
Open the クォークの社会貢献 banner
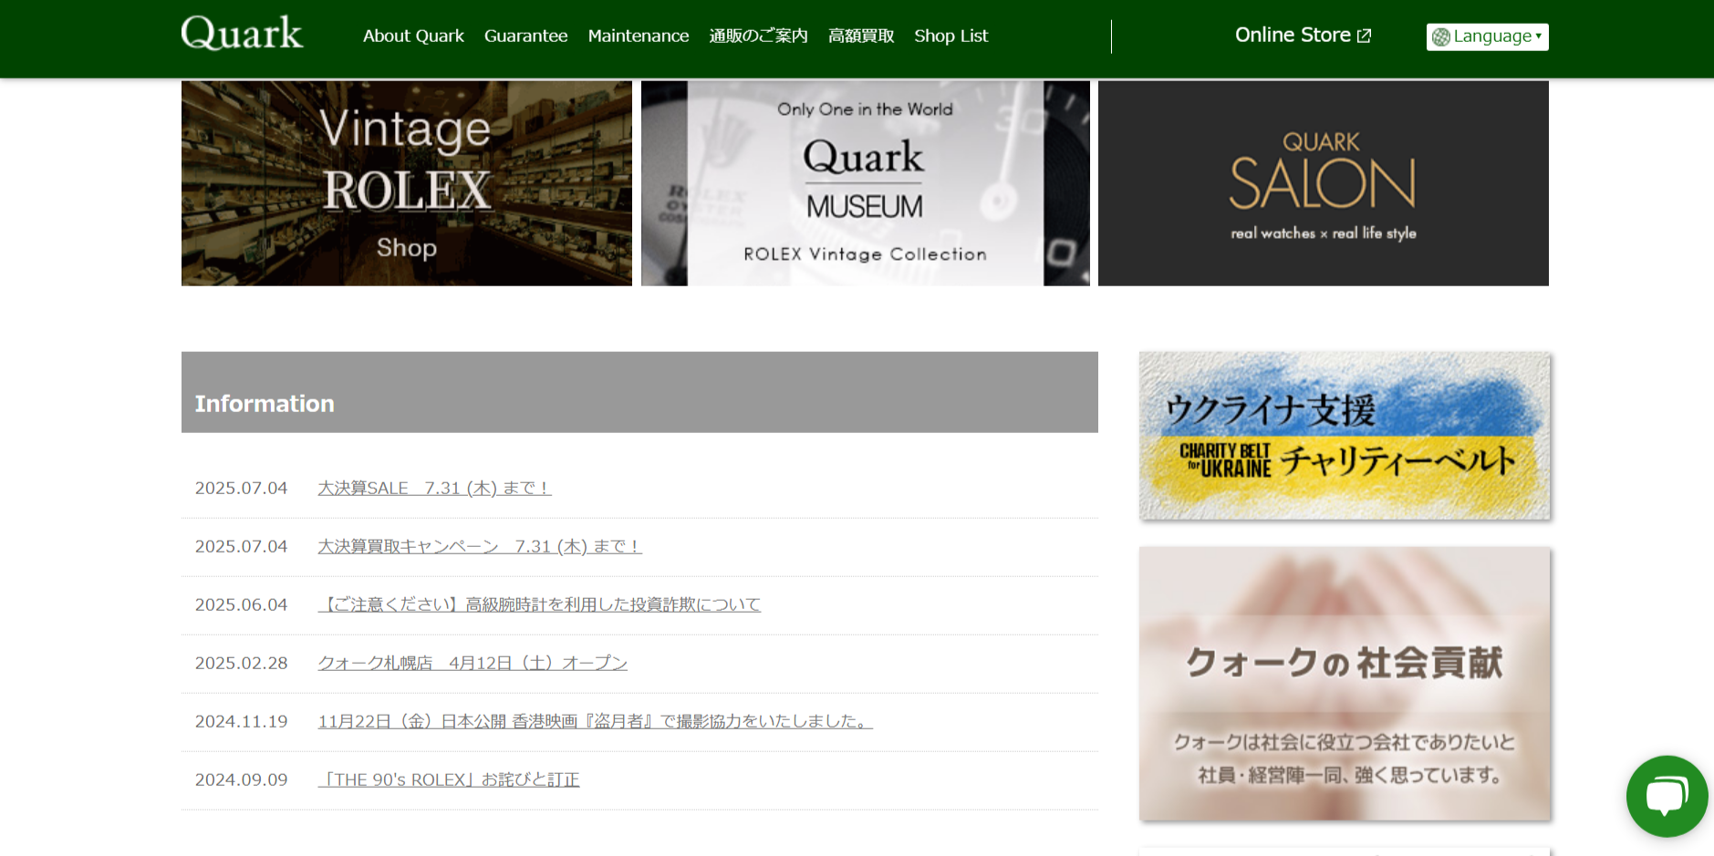point(1345,684)
